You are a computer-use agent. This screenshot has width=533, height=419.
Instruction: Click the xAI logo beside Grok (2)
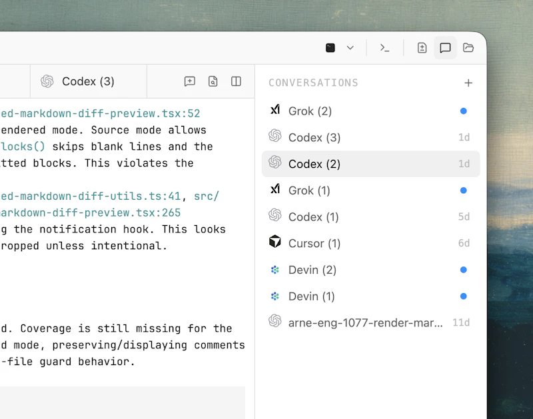275,110
